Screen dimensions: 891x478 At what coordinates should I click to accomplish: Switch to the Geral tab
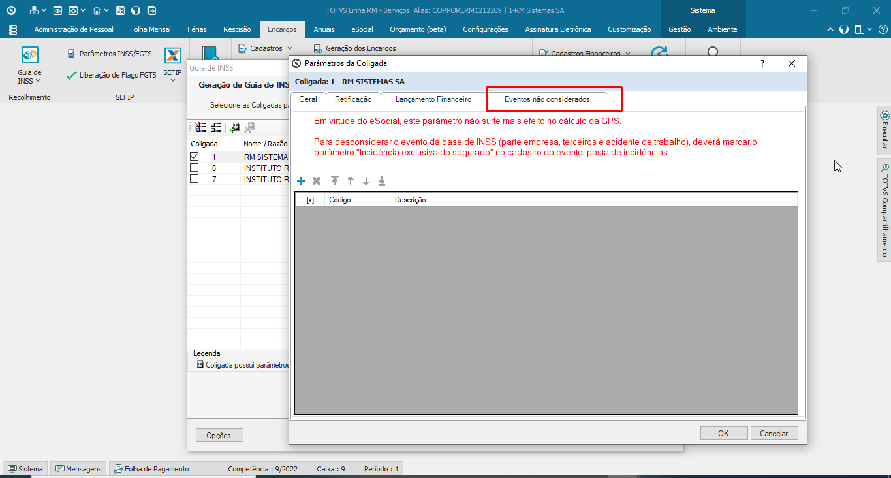[x=308, y=99]
